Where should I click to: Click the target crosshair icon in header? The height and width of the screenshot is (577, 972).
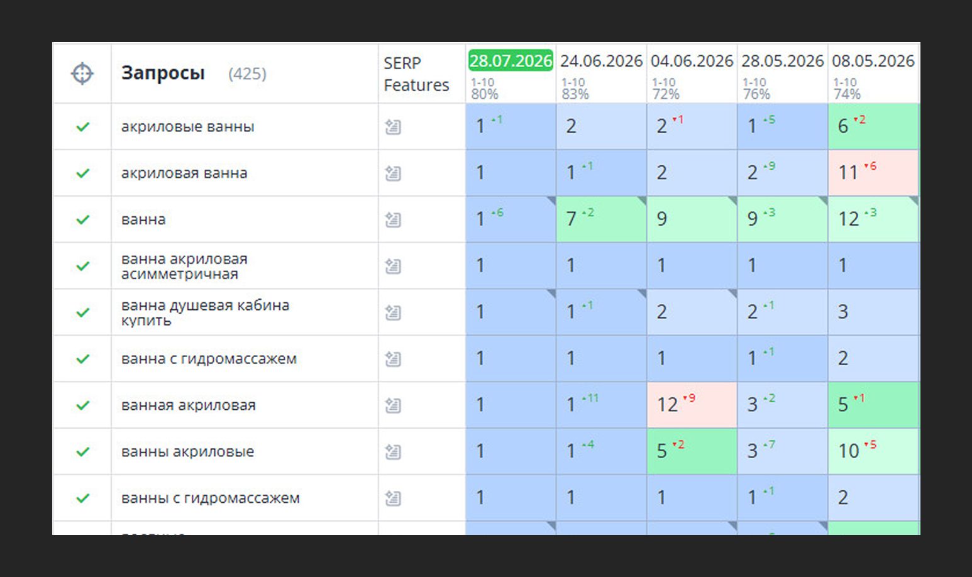[82, 74]
